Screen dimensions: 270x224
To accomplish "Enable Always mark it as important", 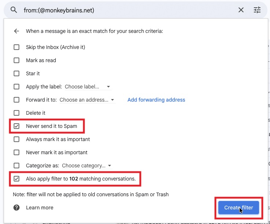I will [x=16, y=139].
